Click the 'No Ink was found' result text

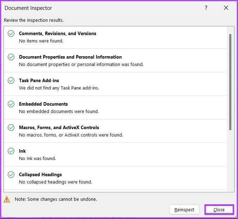37,159
